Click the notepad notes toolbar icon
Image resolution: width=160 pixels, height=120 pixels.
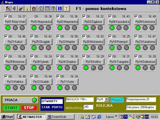(x=53, y=8)
